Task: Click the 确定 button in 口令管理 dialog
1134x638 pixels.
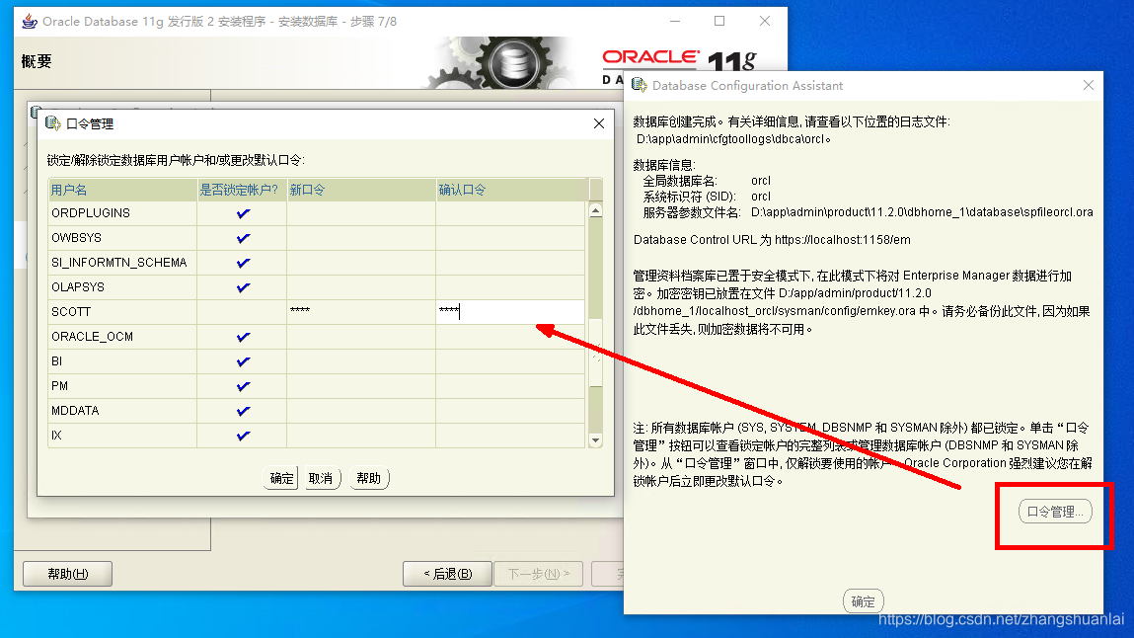Action: [x=281, y=478]
